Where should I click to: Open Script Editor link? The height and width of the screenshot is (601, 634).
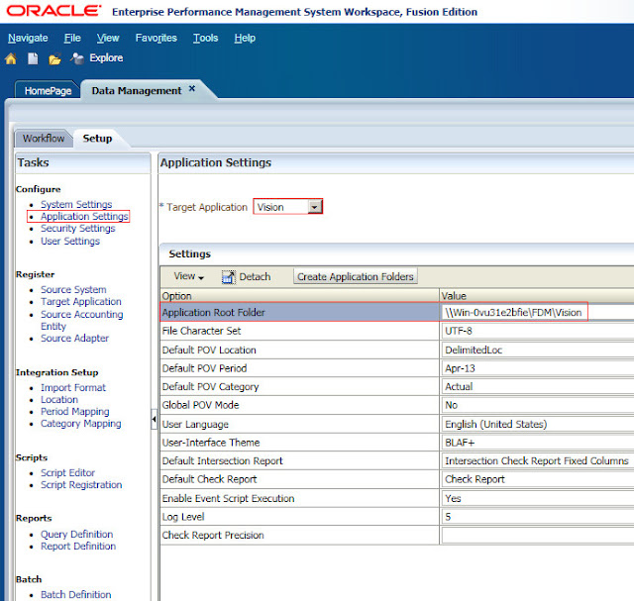[67, 472]
